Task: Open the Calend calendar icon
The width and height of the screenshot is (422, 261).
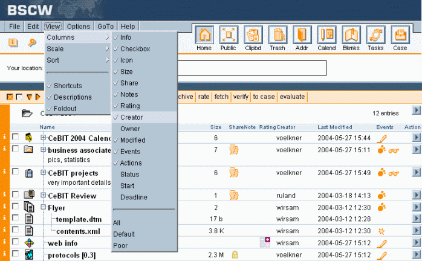Action: (x=326, y=39)
